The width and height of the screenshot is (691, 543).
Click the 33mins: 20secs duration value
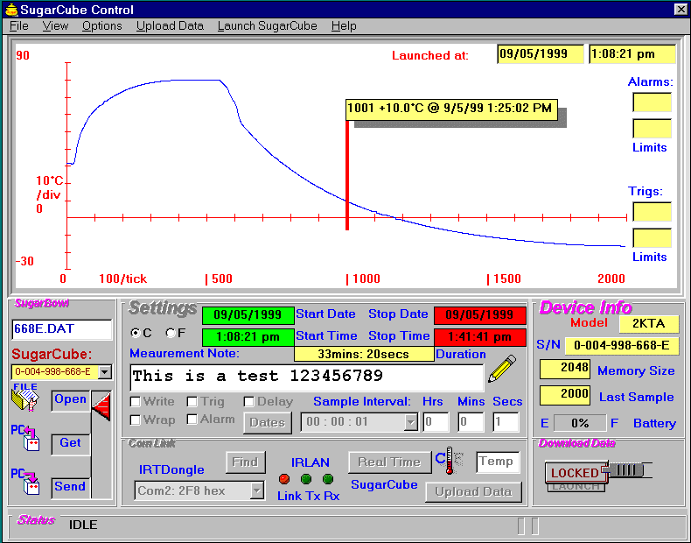(364, 354)
